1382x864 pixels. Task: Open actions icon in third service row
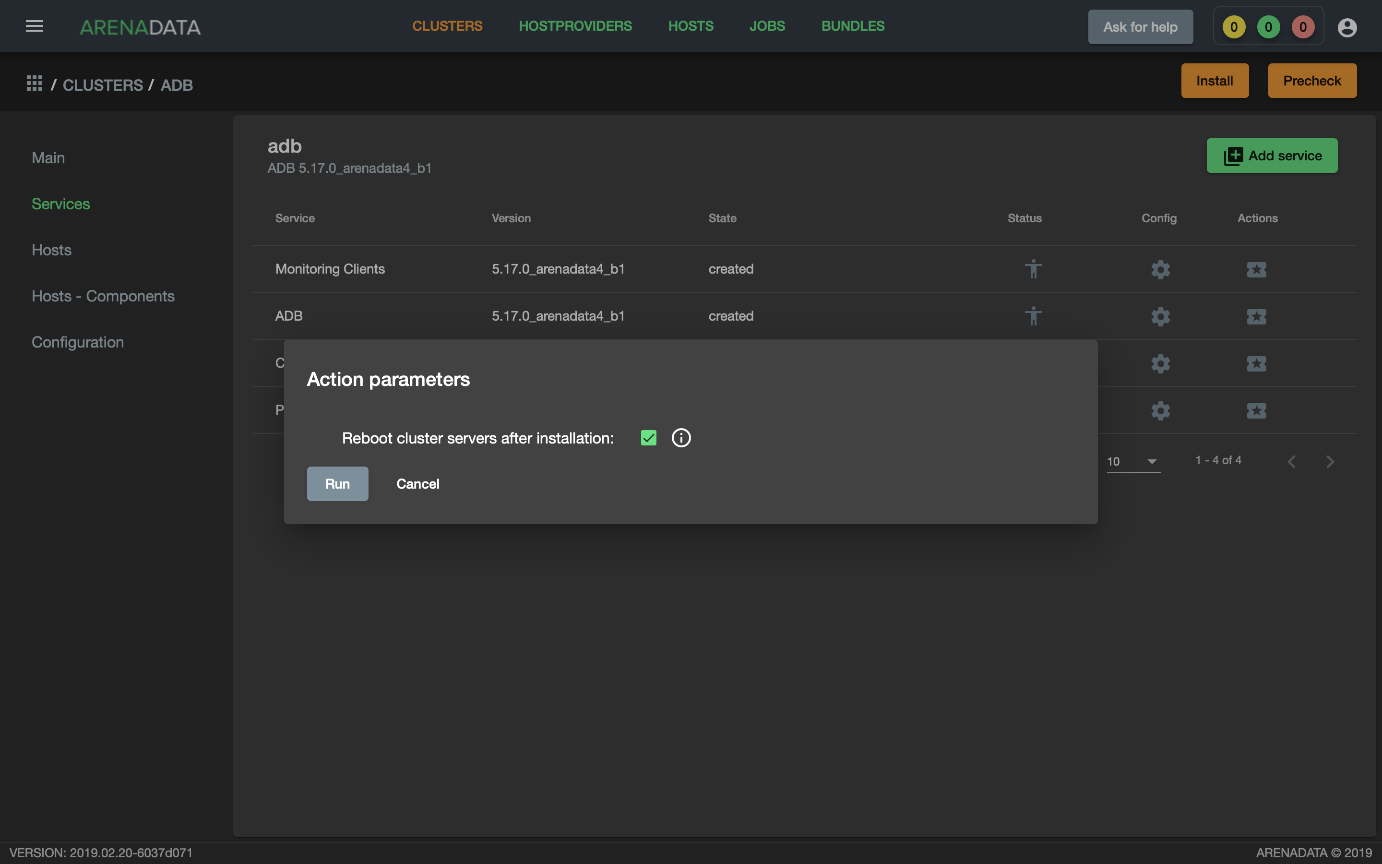(1256, 363)
